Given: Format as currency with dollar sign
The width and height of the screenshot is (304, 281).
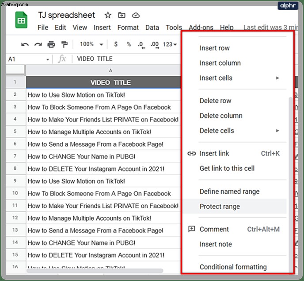Looking at the screenshot, I should [116, 44].
